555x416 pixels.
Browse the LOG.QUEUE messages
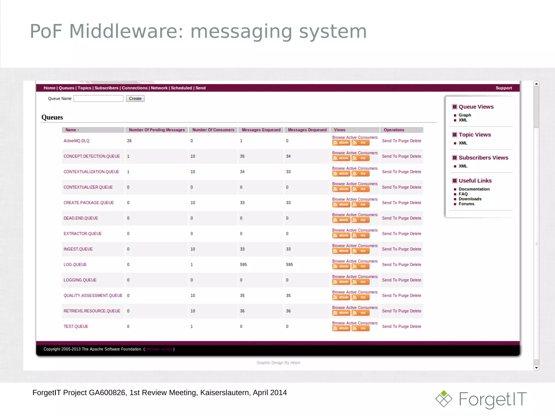point(338,261)
